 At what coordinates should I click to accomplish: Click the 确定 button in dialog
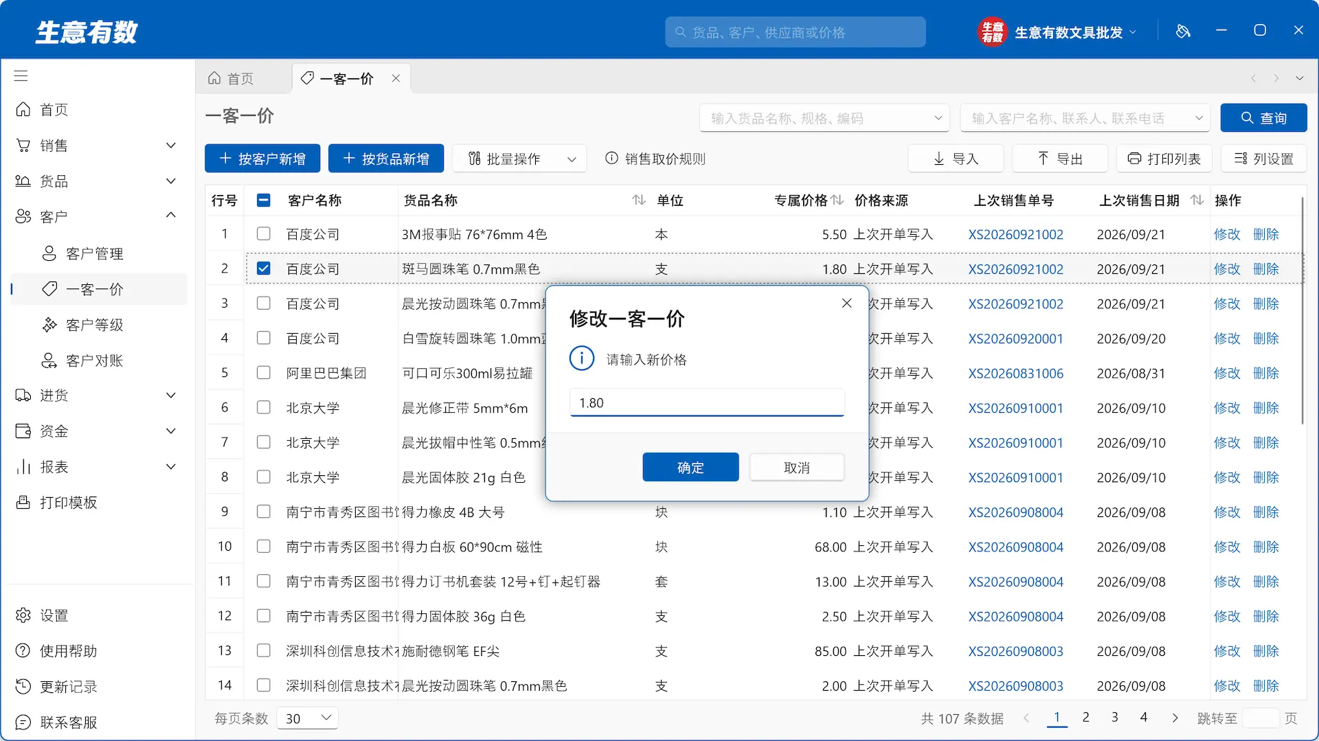coord(690,468)
